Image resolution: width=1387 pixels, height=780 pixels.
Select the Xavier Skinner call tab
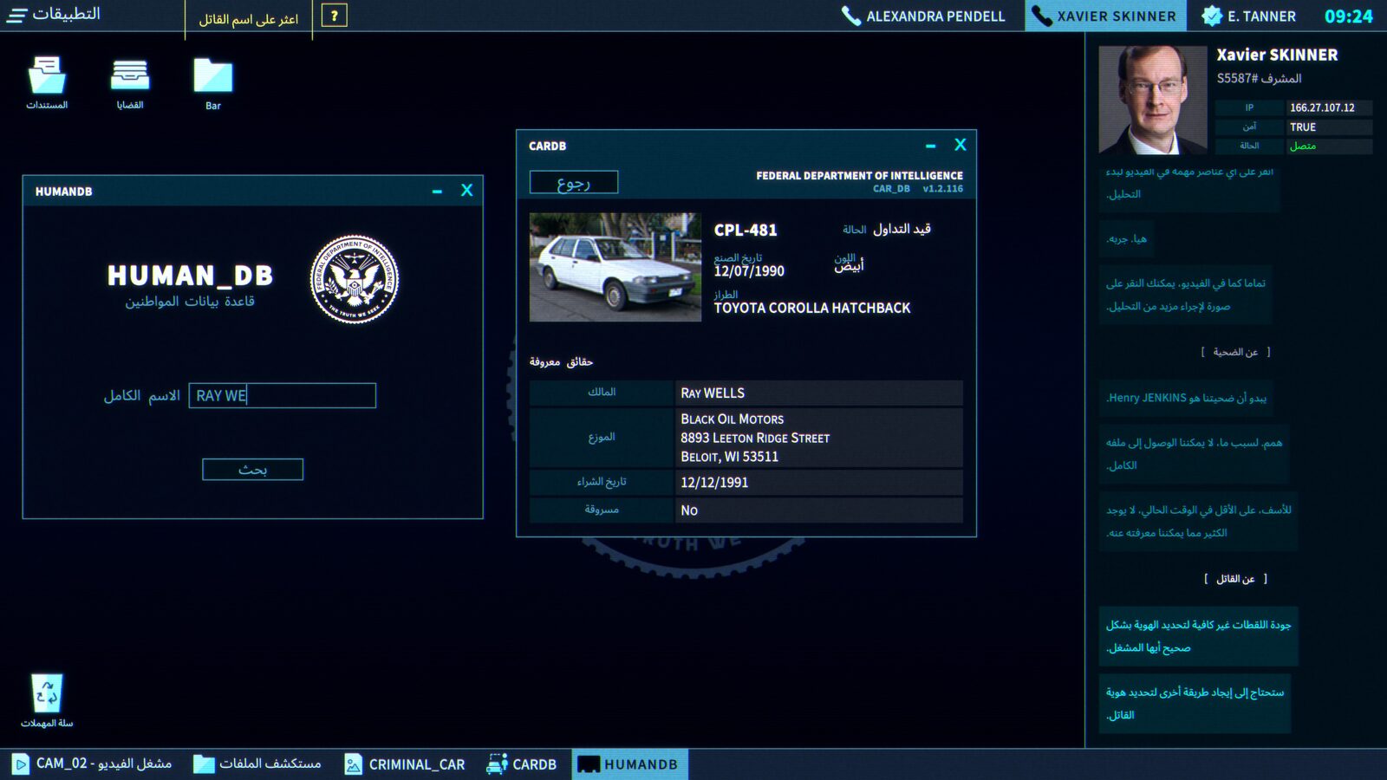point(1105,16)
